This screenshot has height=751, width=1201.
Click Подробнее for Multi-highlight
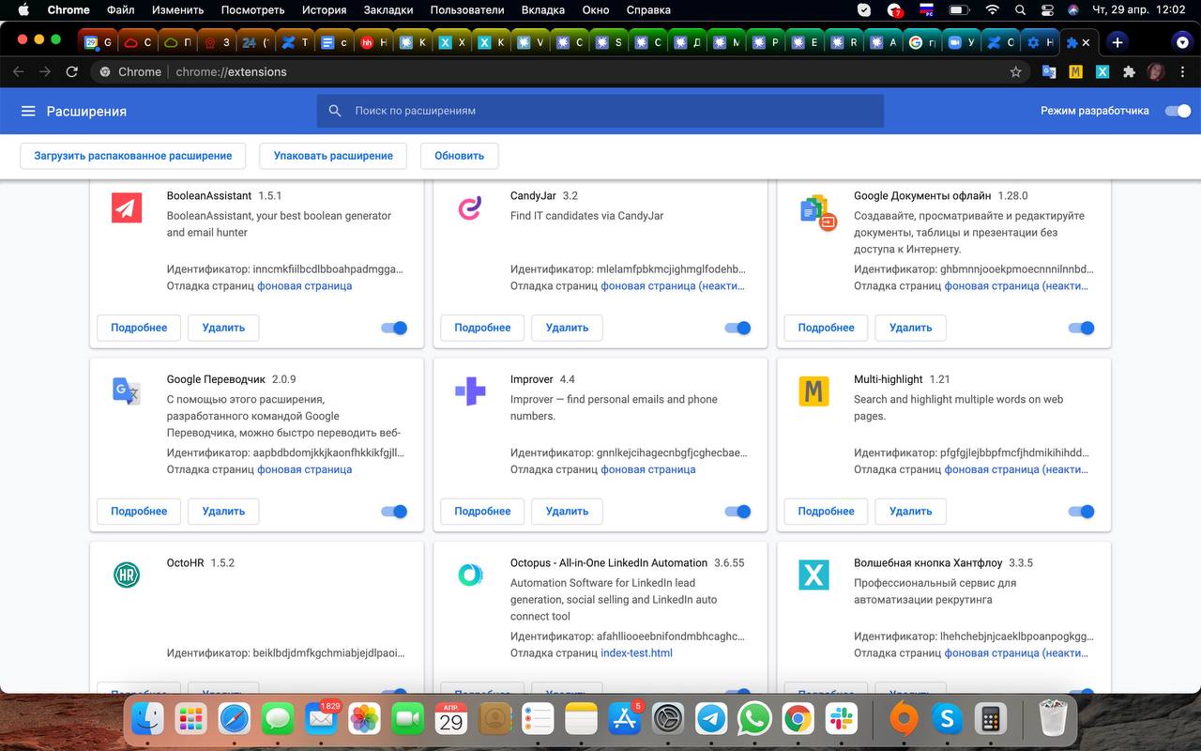pos(826,511)
